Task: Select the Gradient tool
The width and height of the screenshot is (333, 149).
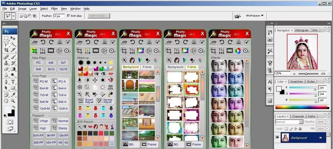Action: coord(13,69)
